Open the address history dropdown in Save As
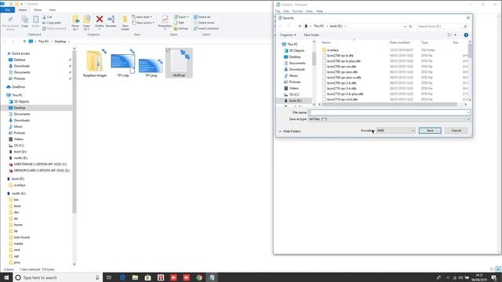Screen dimensions: 502x282 coord(405,26)
